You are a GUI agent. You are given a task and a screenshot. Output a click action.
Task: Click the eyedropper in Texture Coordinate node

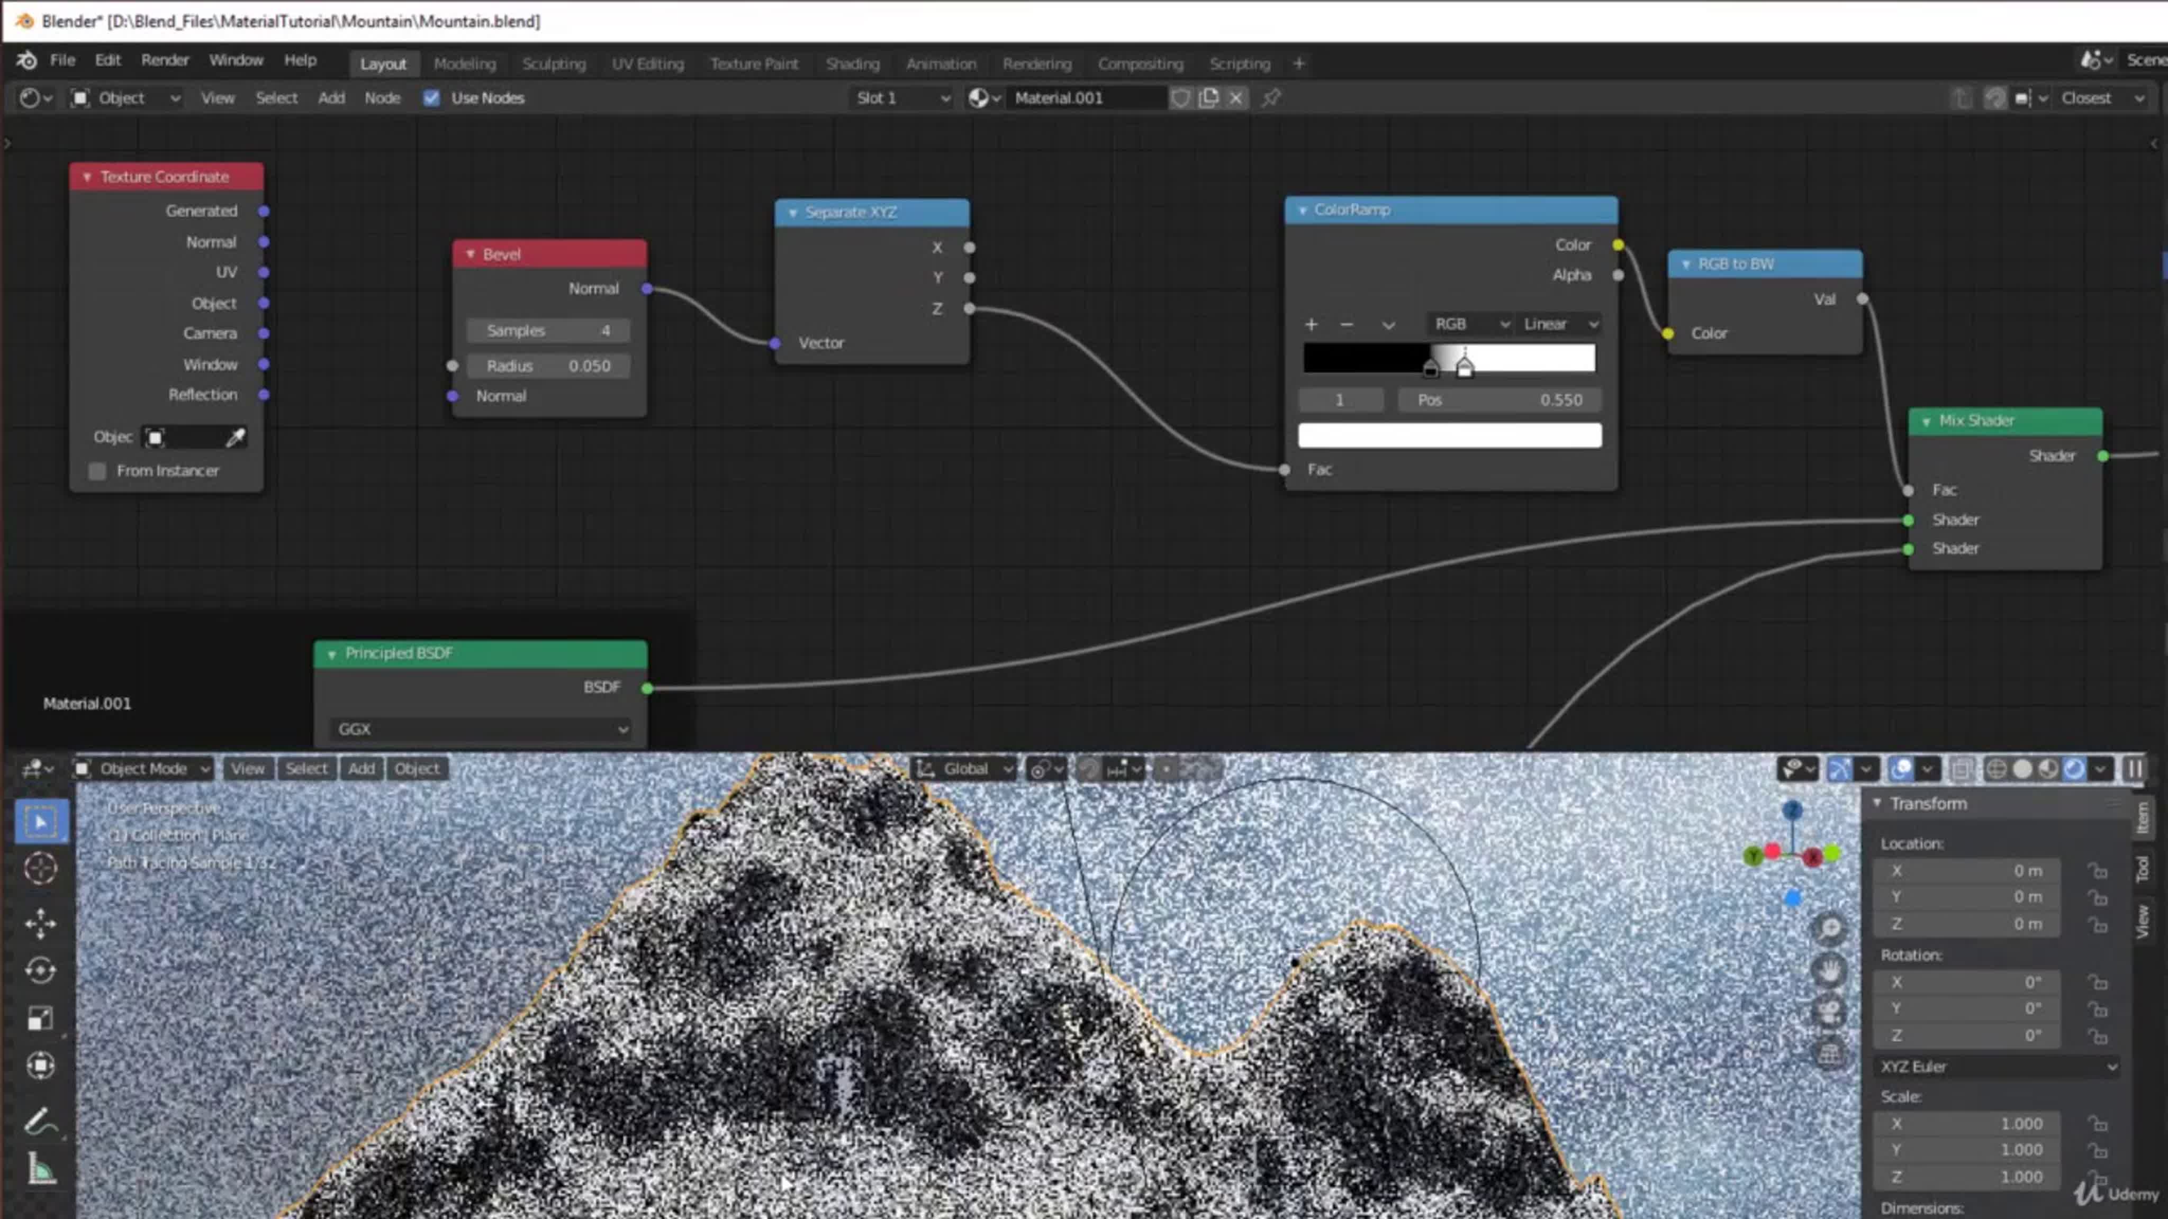click(236, 438)
